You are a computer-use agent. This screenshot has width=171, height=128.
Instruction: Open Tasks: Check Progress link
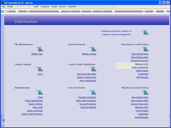[x=32, y=114]
